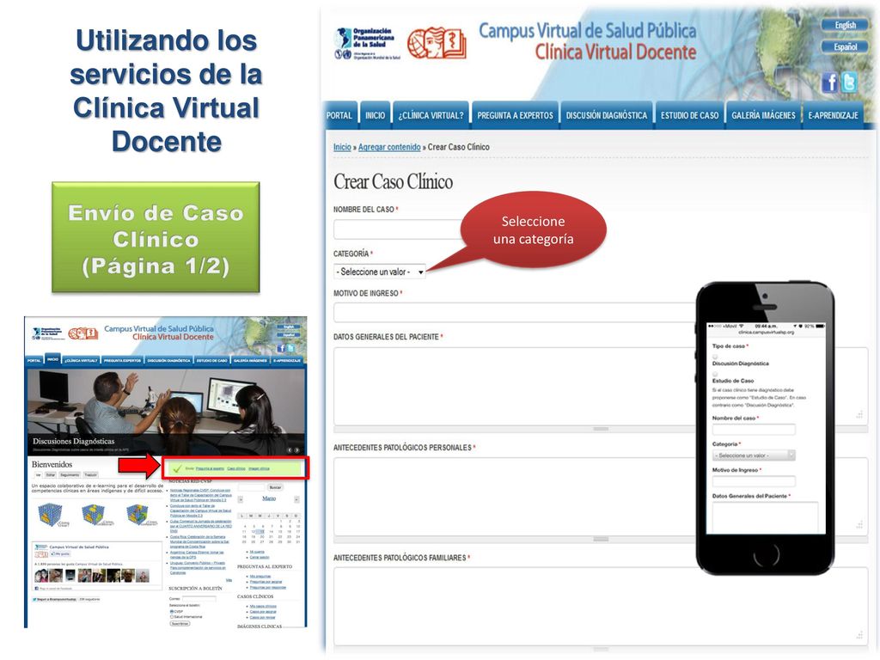Click the third cube icon under Bienvenidos
This screenshot has height=660, width=880.
click(x=140, y=515)
